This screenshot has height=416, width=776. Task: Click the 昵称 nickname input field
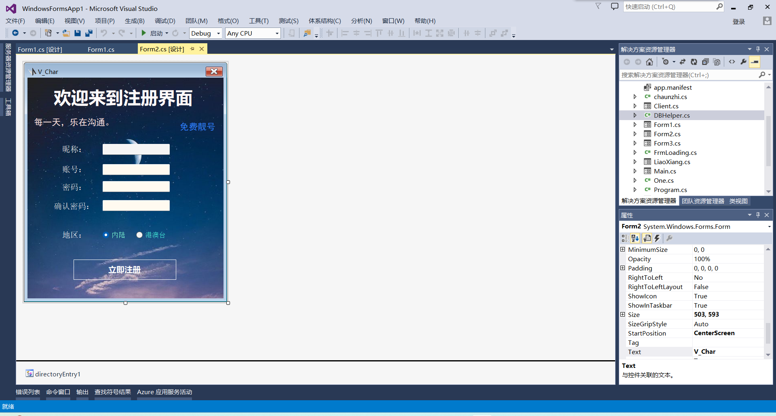coord(136,149)
